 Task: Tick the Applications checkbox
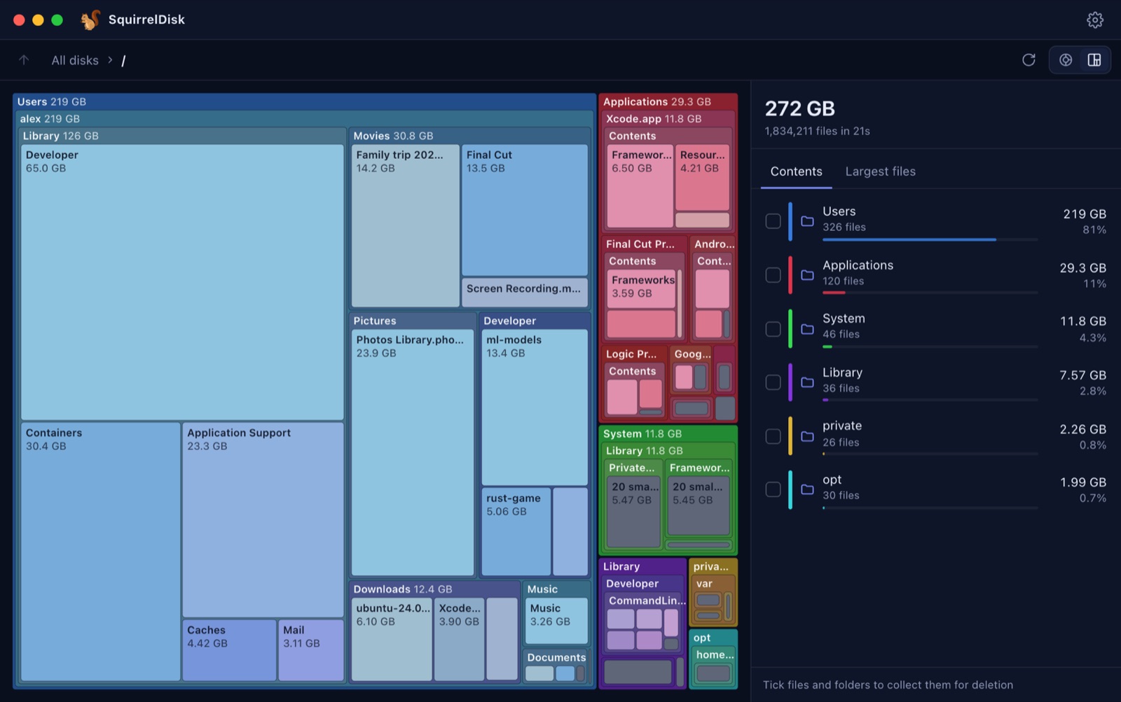tap(773, 275)
